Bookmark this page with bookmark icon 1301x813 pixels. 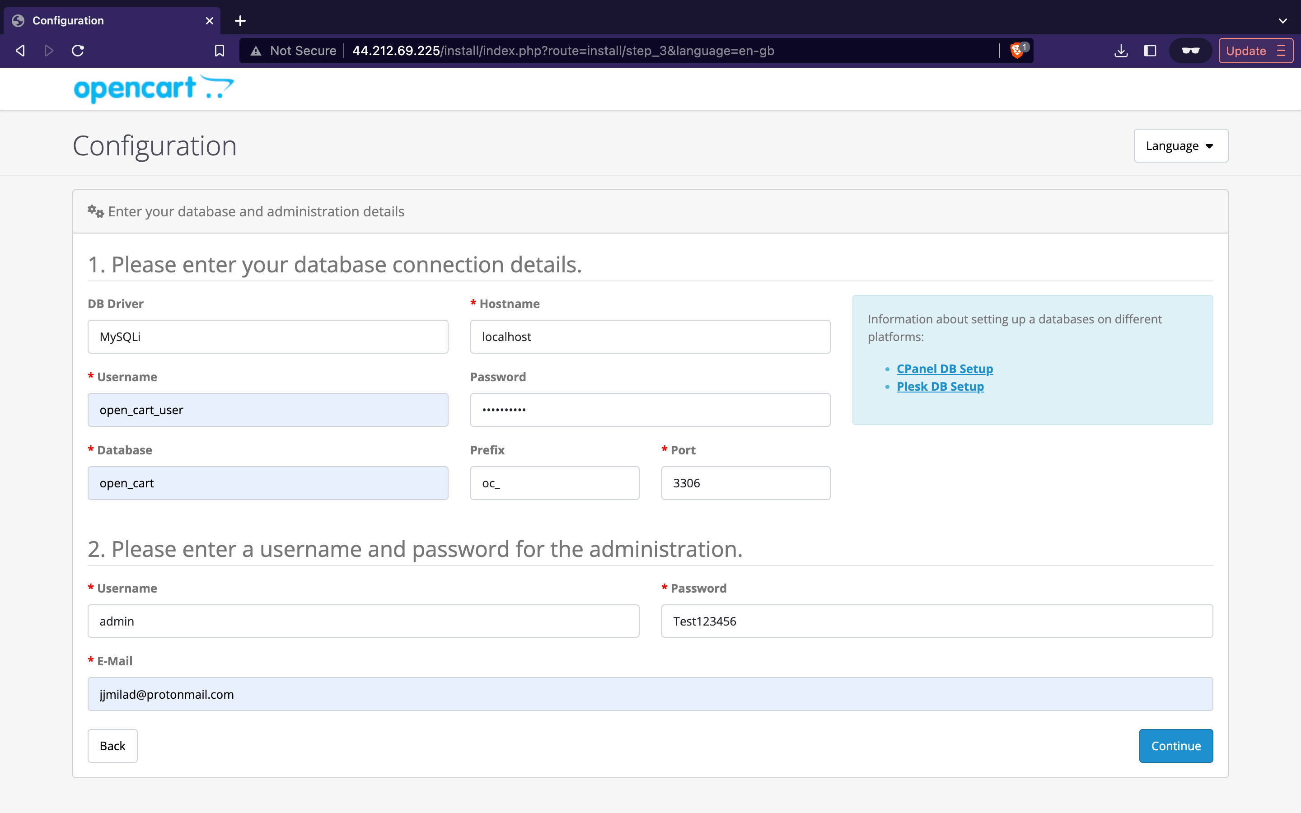(220, 51)
